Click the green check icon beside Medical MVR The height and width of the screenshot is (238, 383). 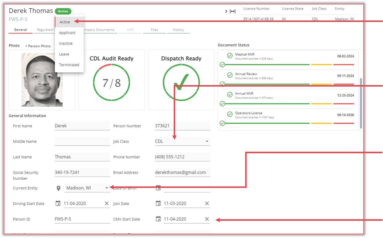pyautogui.click(x=230, y=55)
